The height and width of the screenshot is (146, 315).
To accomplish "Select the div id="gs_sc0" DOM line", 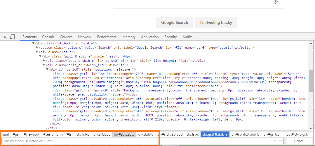I will pyautogui.click(x=175, y=93).
